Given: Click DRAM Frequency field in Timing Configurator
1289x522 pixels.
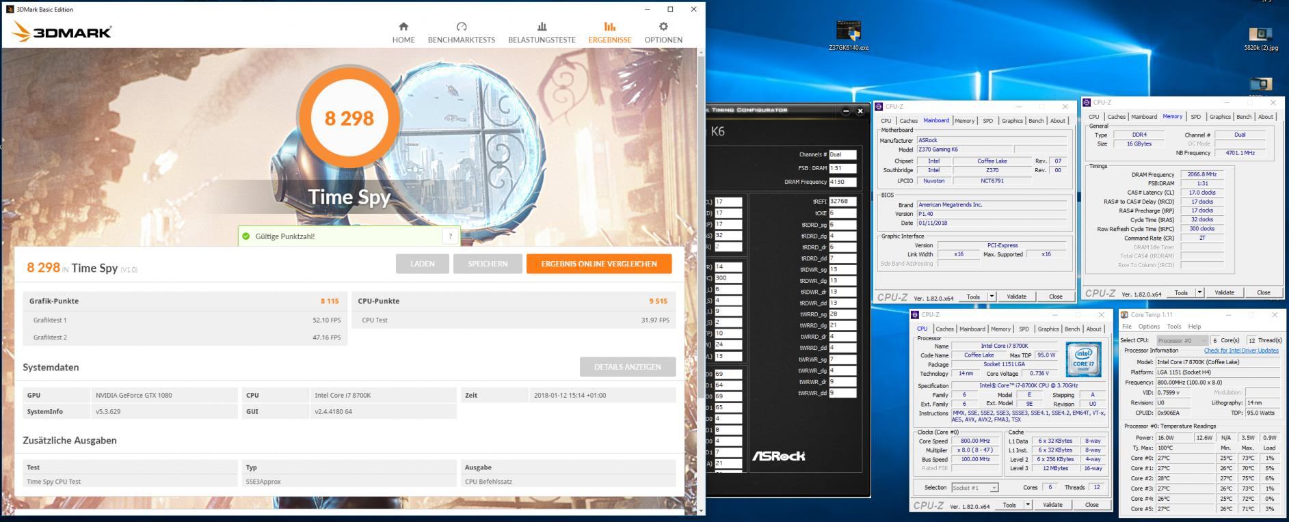Looking at the screenshot, I should (x=842, y=182).
